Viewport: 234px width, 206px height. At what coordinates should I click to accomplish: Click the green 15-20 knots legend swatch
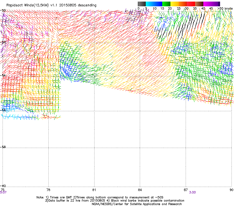point(166,4)
